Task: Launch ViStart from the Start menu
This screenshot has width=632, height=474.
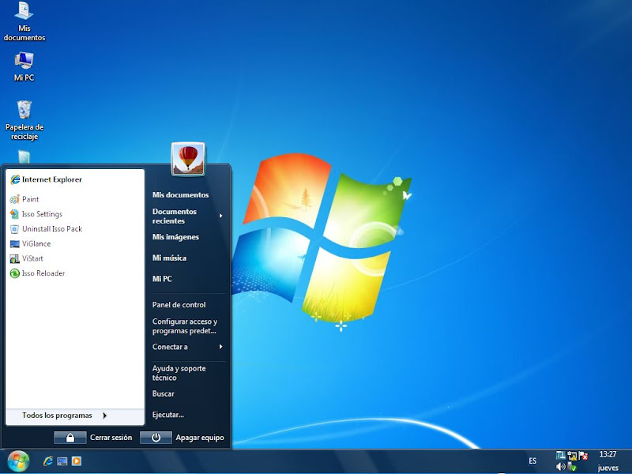Action: tap(27, 259)
